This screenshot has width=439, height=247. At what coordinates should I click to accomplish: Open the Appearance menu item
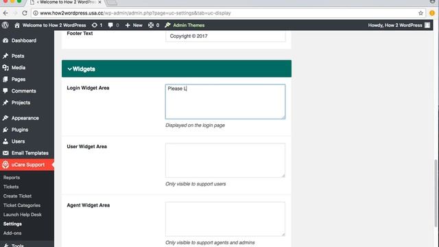[25, 118]
